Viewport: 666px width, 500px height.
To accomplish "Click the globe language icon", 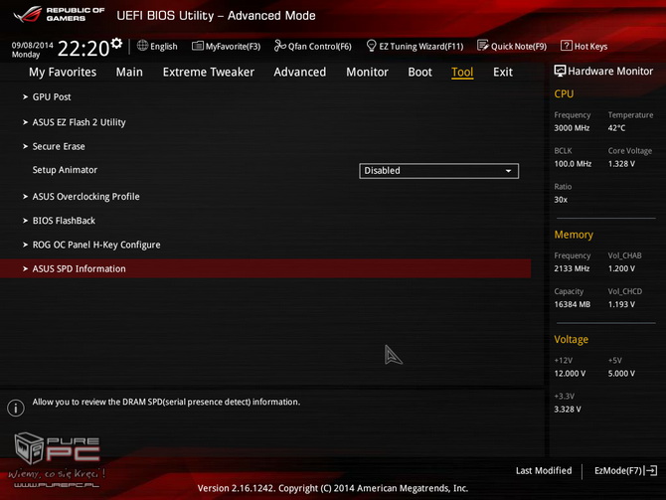I will (142, 46).
